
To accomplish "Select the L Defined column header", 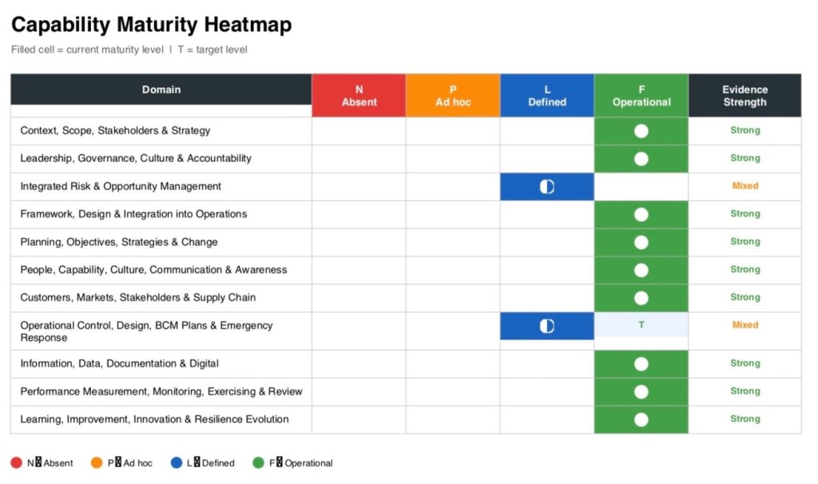I will pyautogui.click(x=547, y=96).
